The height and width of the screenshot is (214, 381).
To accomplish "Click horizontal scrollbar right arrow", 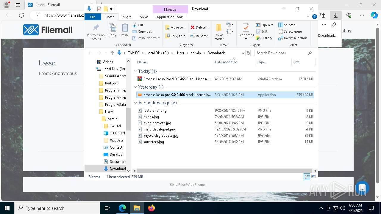I will (x=315, y=171).
